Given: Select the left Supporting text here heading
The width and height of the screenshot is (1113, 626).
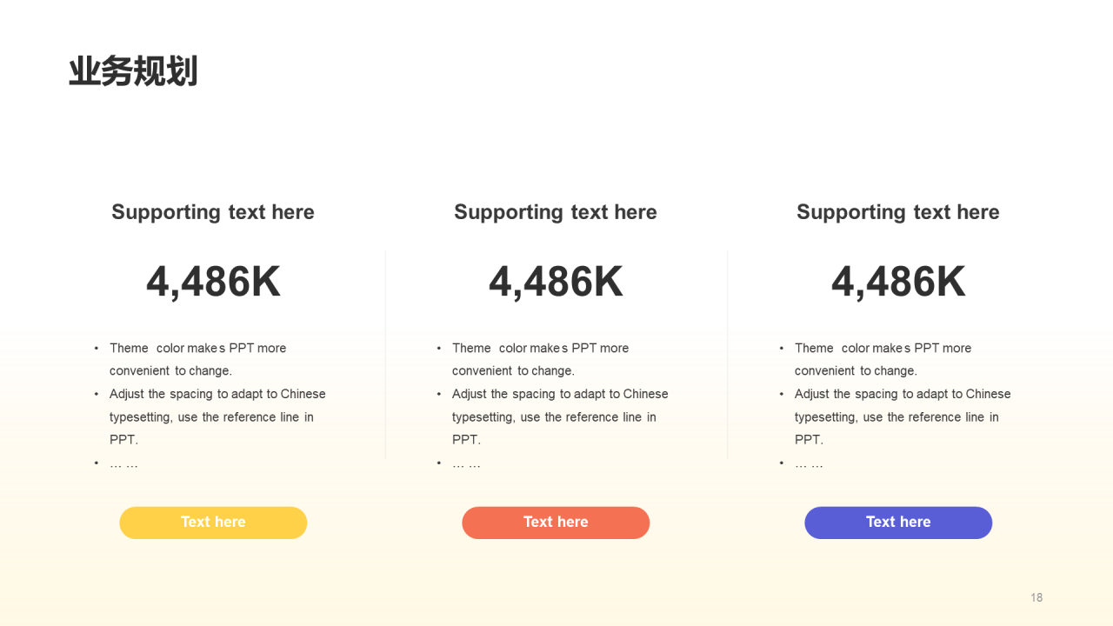Looking at the screenshot, I should click(213, 212).
